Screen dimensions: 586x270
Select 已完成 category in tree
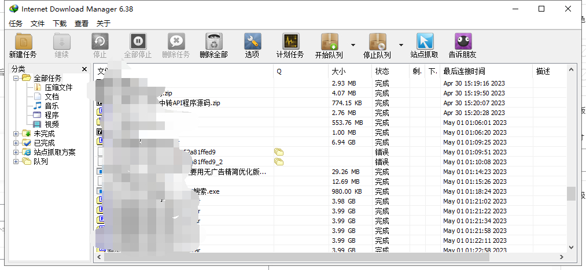44,143
